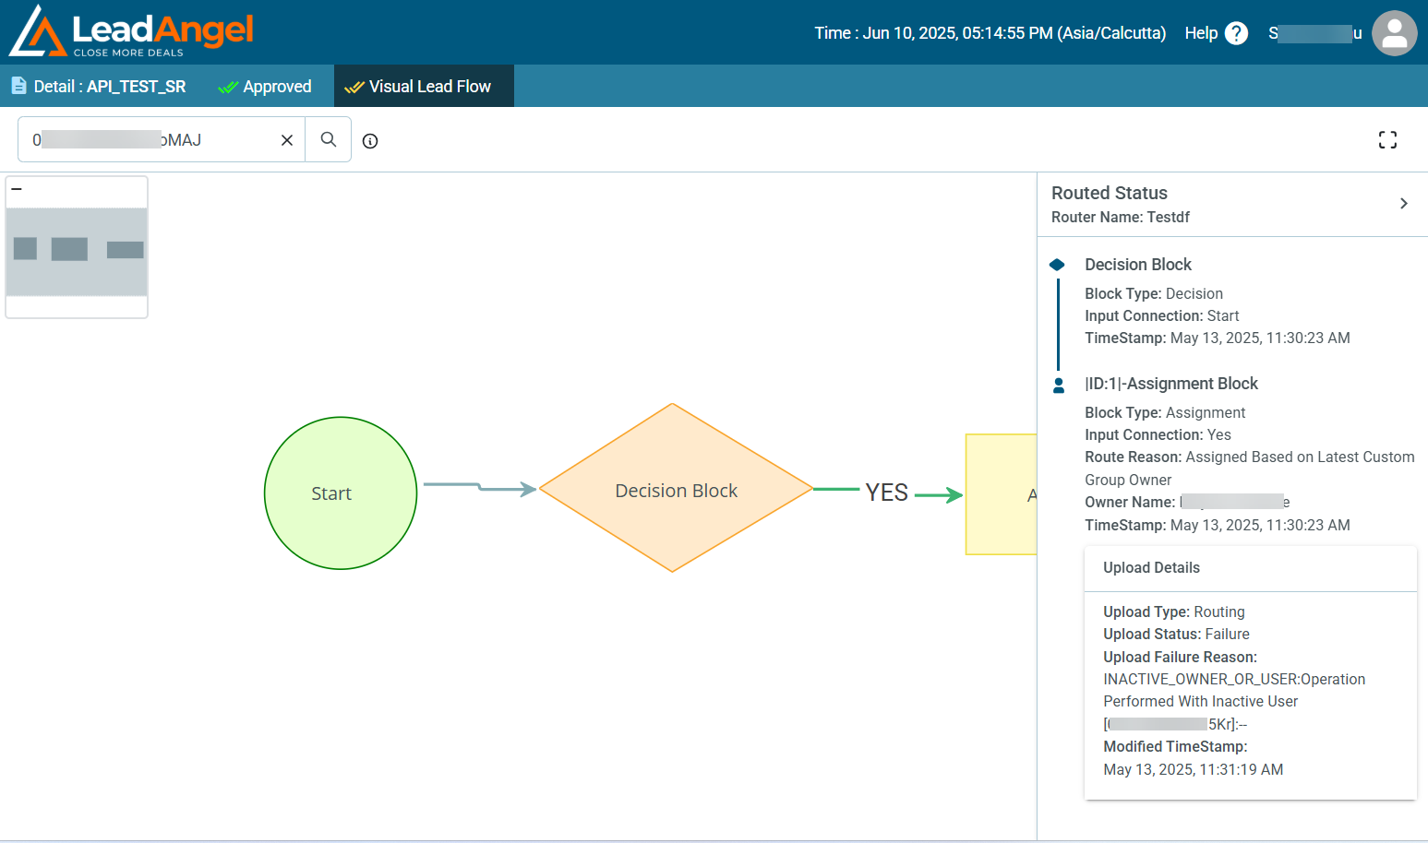Image resolution: width=1428 pixels, height=843 pixels.
Task: Click Upload Details card header
Action: [x=1251, y=568]
